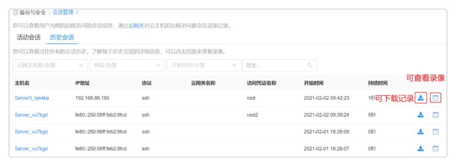
Task: Select the 5秒 duration cell
Action: click(x=372, y=115)
